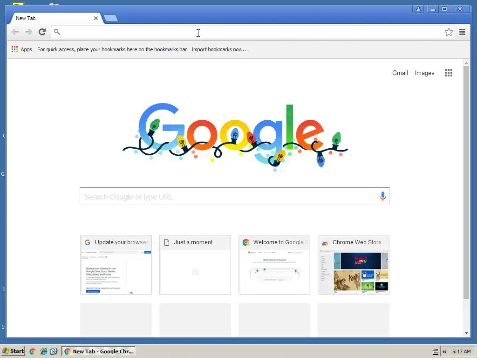
Task: Launch Internet Explorer from quick launch
Action: (43, 351)
